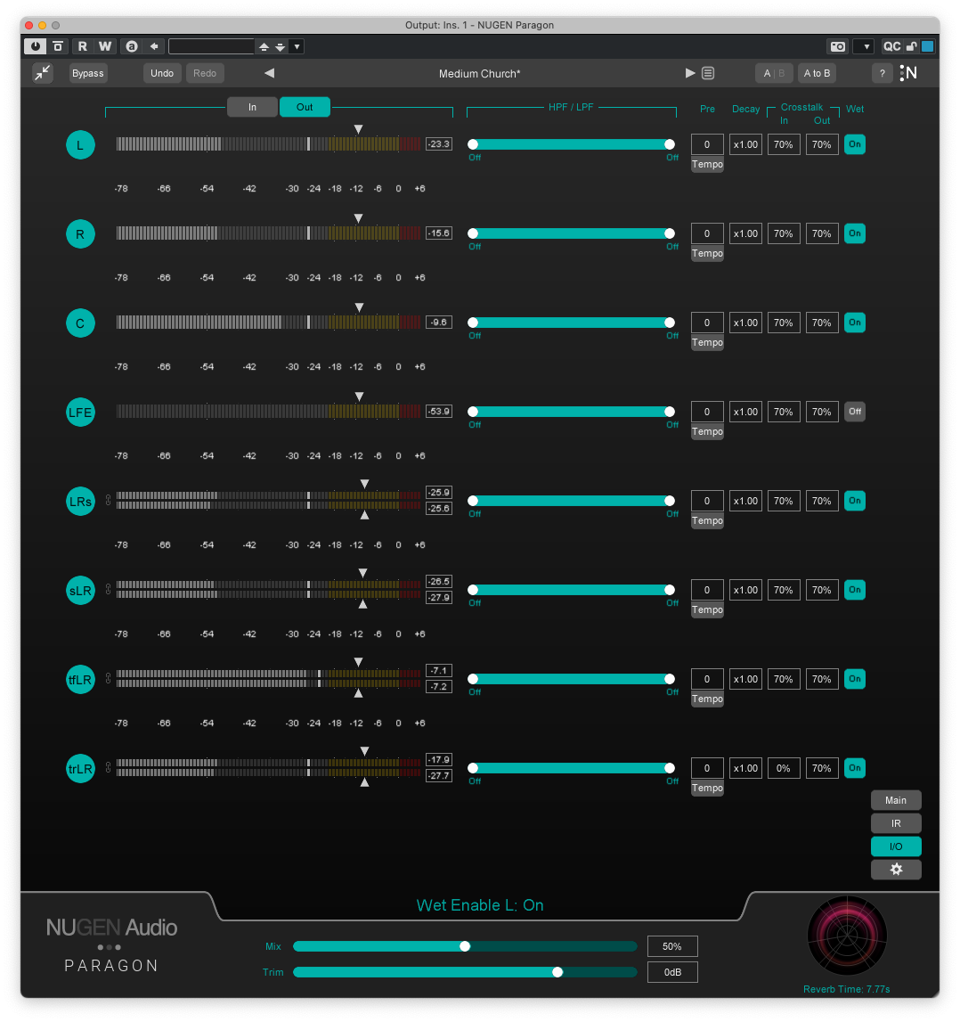Open the host preset dropdown arrow
This screenshot has width=960, height=1022.
point(297,46)
